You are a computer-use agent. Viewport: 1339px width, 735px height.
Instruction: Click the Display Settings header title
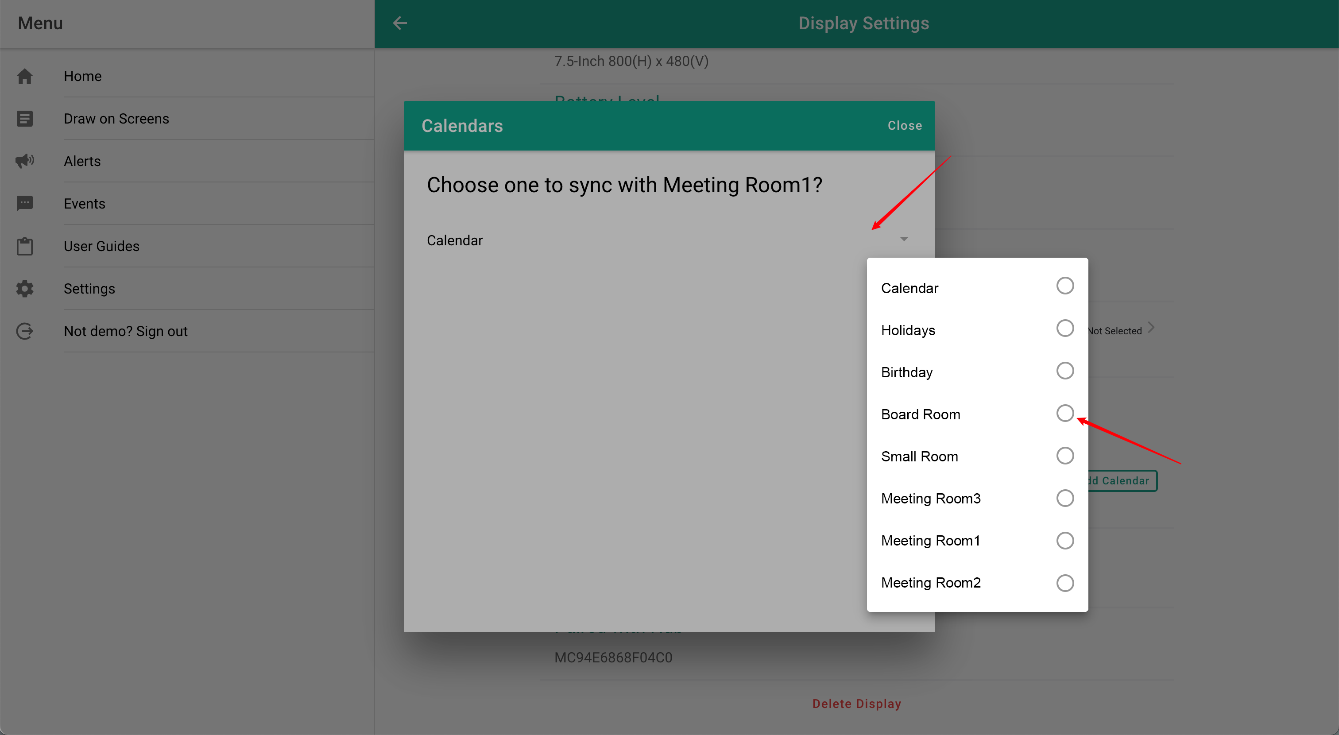(x=864, y=23)
